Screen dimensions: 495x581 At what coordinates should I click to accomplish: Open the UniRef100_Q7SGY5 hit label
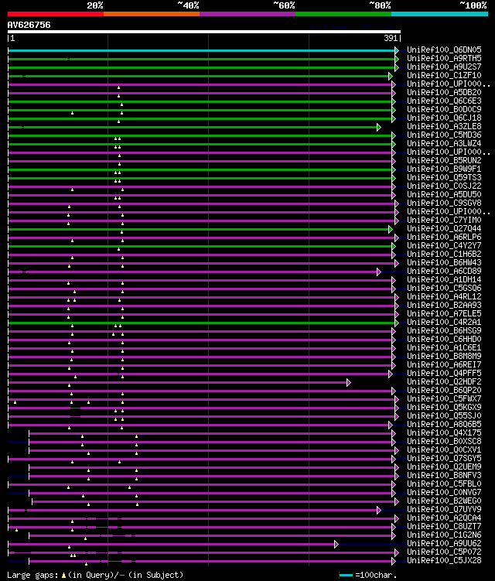[444, 458]
